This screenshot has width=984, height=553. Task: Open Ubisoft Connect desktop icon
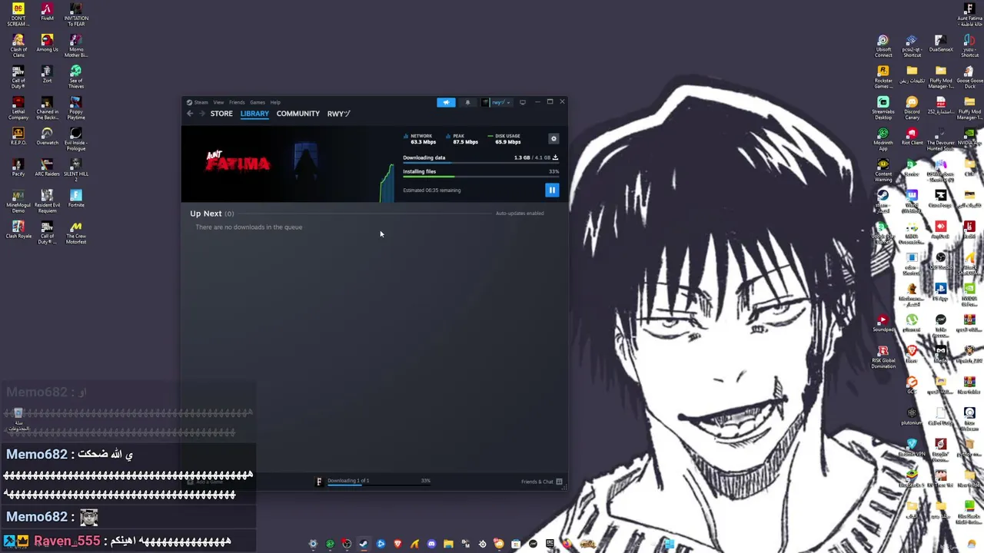pos(883,46)
